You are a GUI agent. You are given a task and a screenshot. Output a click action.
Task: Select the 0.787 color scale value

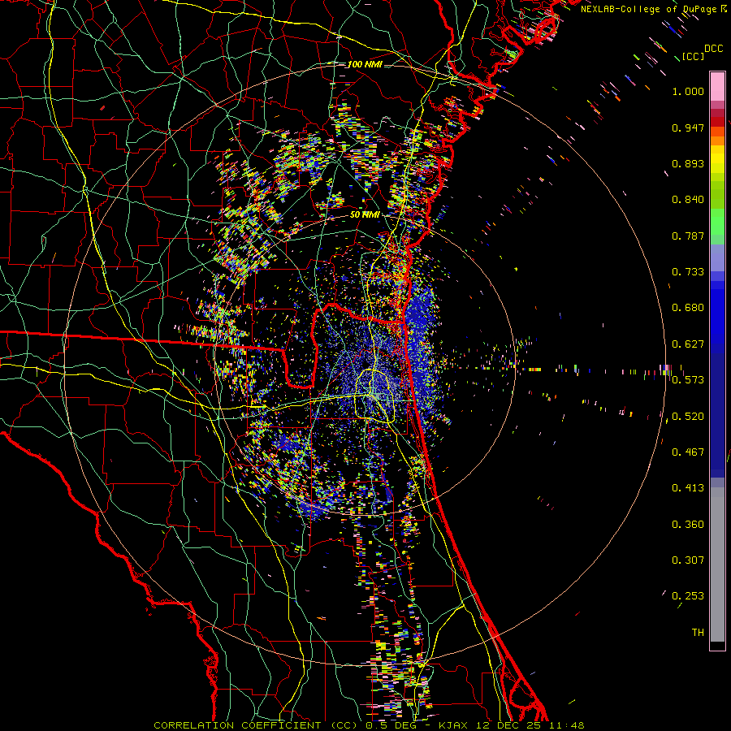click(x=688, y=236)
